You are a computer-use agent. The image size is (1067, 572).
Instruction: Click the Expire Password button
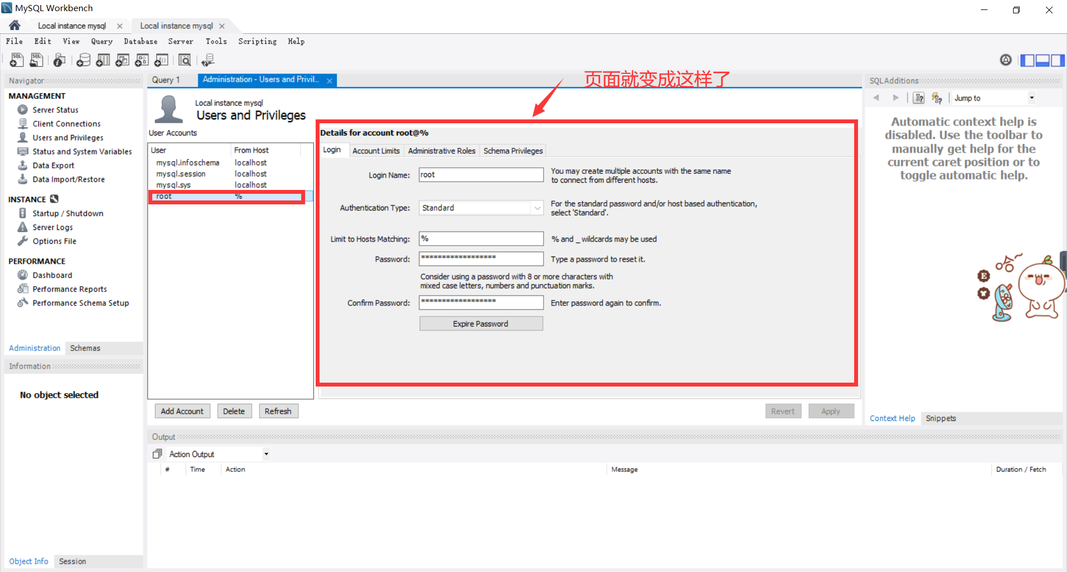pyautogui.click(x=481, y=324)
